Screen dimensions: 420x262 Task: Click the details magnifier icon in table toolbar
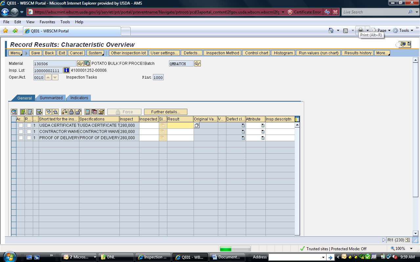point(14,112)
